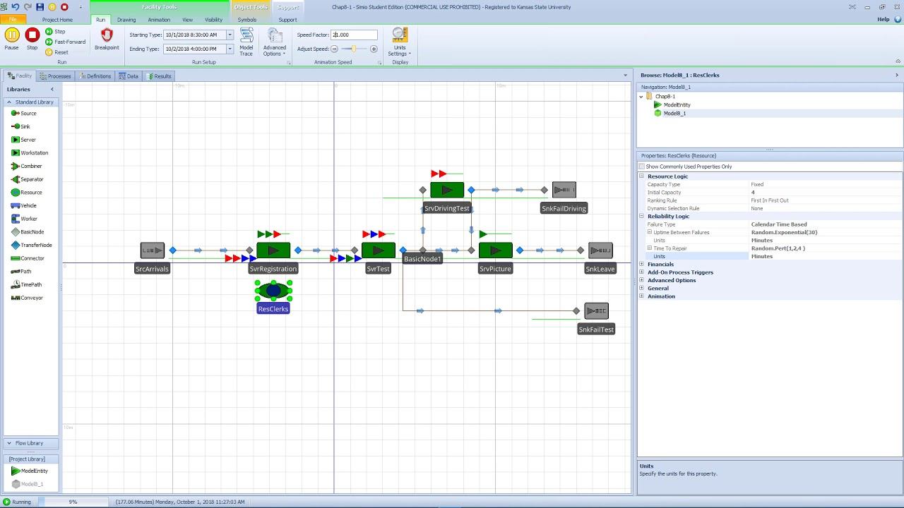Collapse the Reliability Logic property group
The image size is (904, 508).
pos(642,217)
